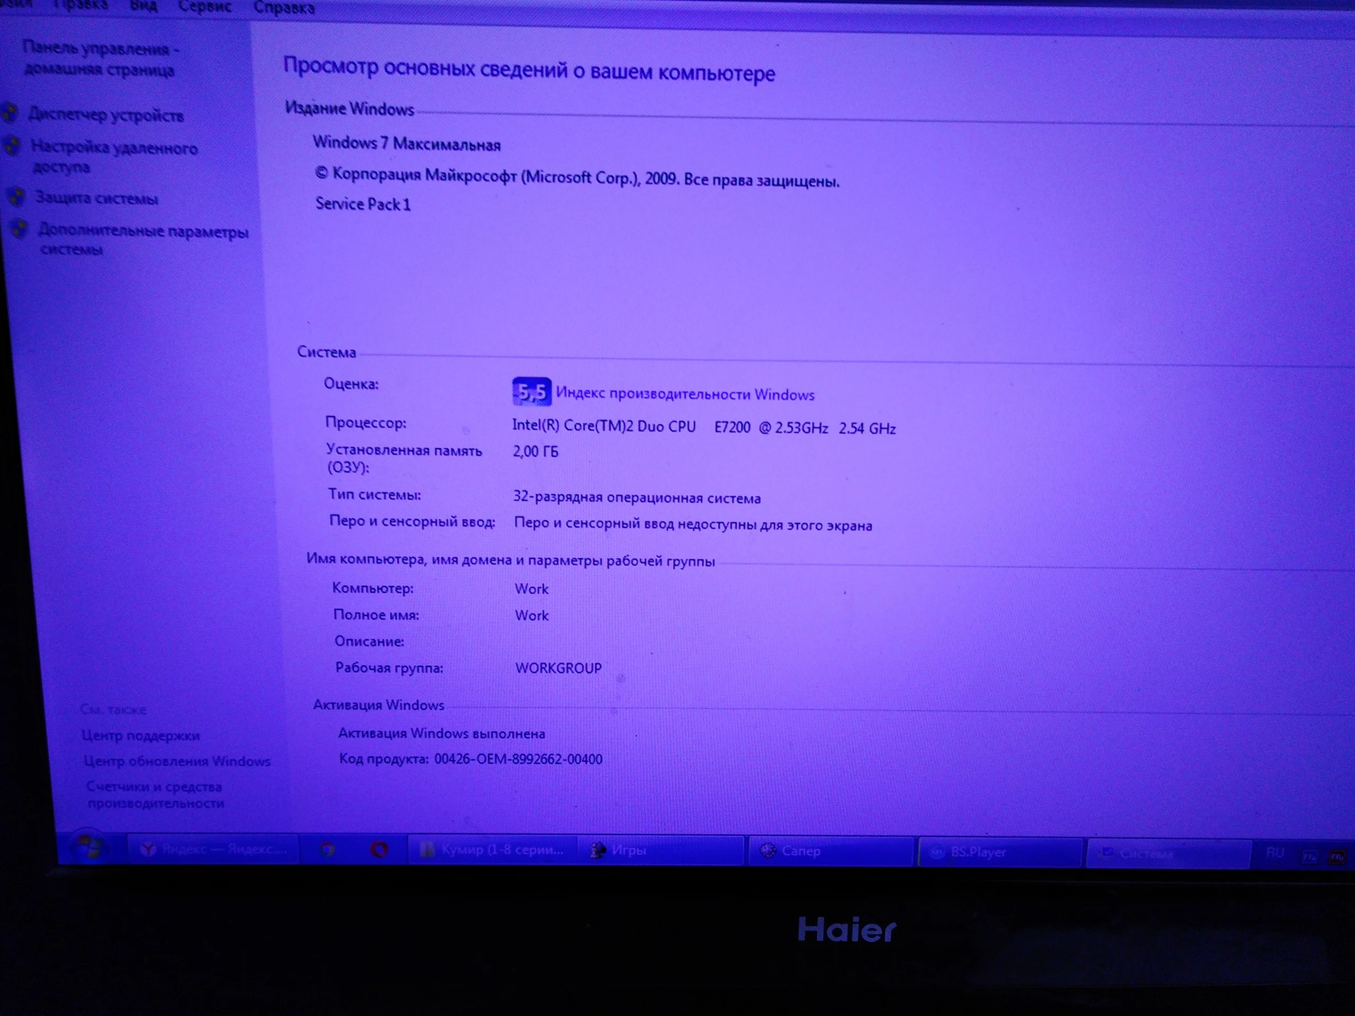The width and height of the screenshot is (1355, 1016).
Task: Go to Панель управления домашняя страница
Action: [x=98, y=59]
